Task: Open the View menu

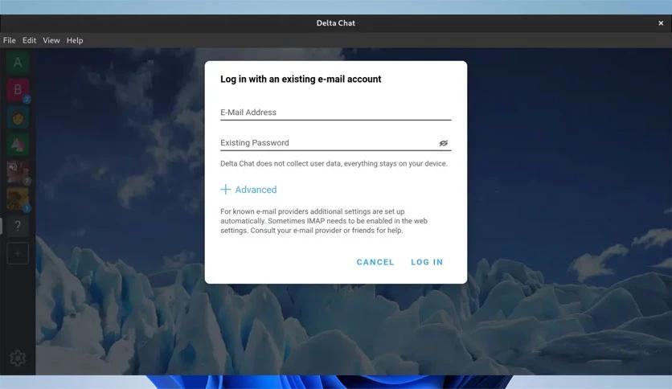Action: coord(51,40)
